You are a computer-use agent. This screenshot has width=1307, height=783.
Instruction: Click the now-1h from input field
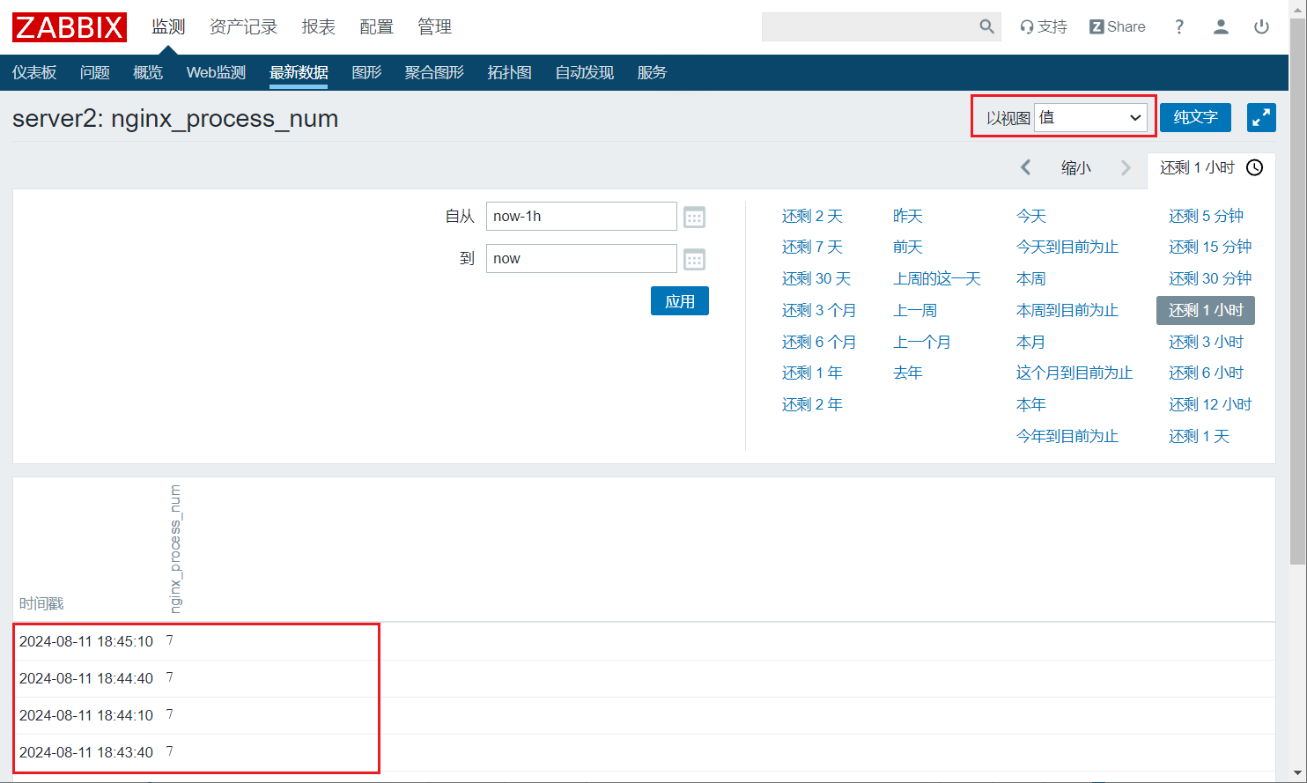tap(580, 217)
